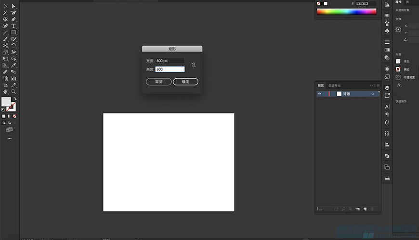Choose the Zoom magnifier tool
This screenshot has height=240, width=419.
coord(13,91)
